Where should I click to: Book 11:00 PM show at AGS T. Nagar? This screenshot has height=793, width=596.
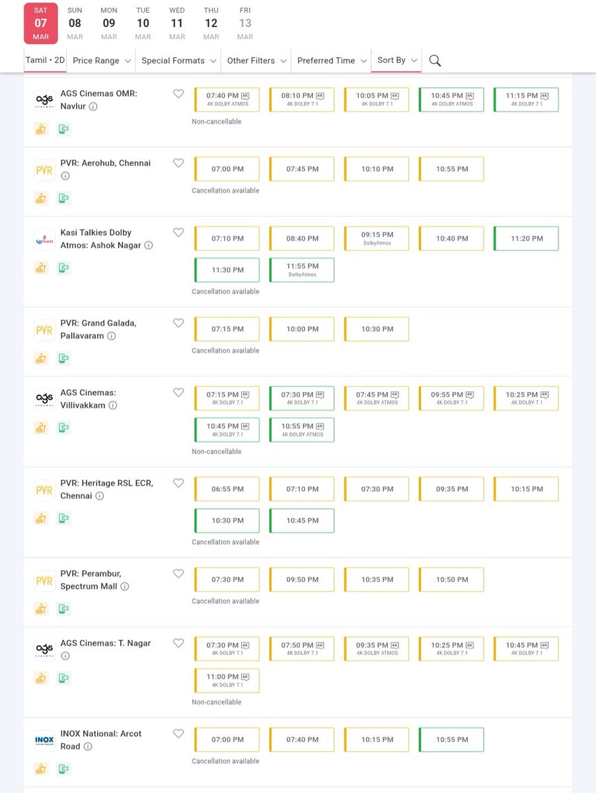227,680
